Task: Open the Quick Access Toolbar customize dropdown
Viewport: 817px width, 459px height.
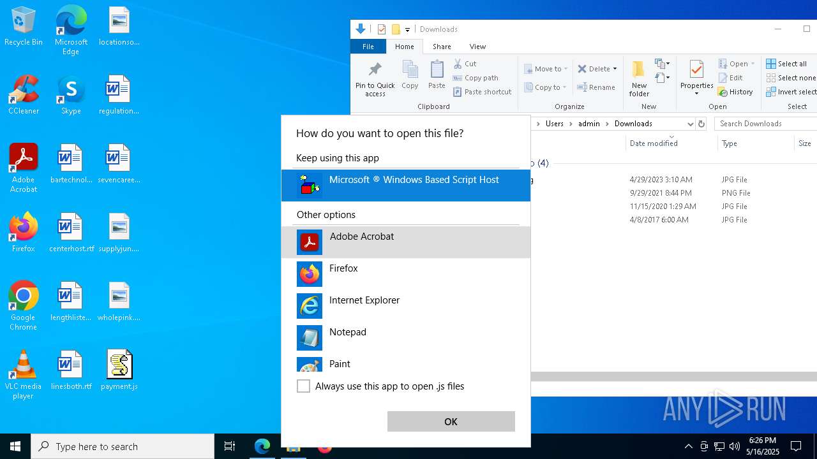Action: pos(407,29)
